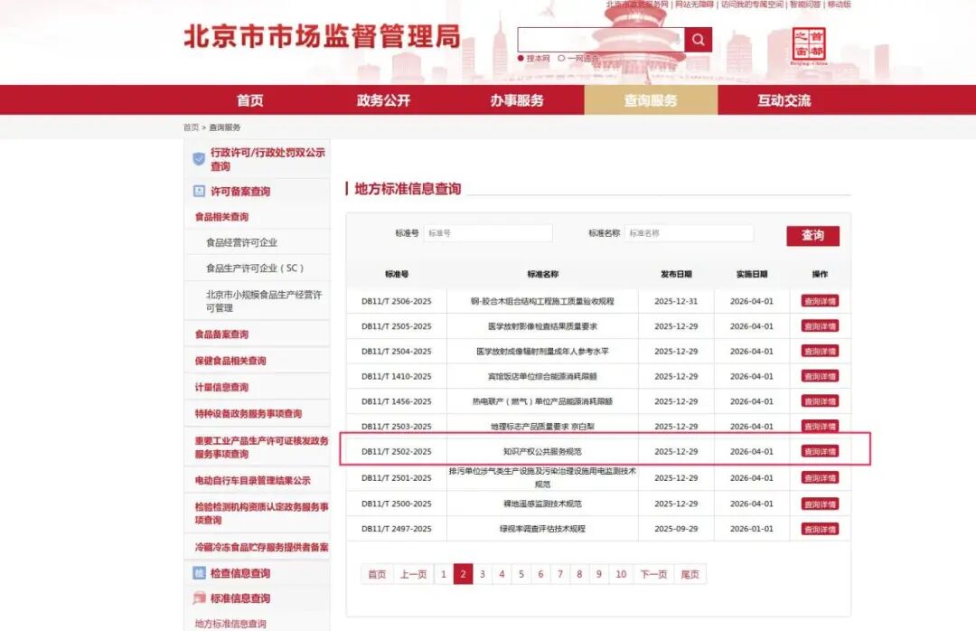Select the 一网通查 radio option
Image resolution: width=976 pixels, height=631 pixels.
(x=562, y=56)
